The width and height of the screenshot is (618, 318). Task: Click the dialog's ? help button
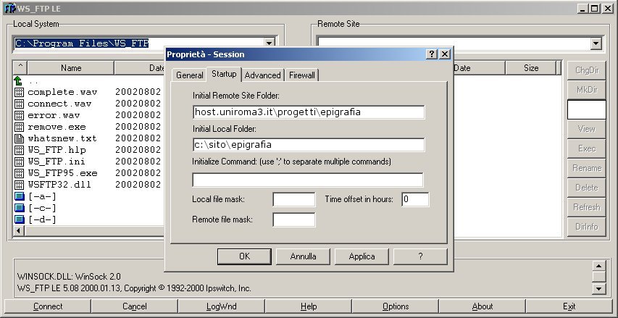point(420,256)
